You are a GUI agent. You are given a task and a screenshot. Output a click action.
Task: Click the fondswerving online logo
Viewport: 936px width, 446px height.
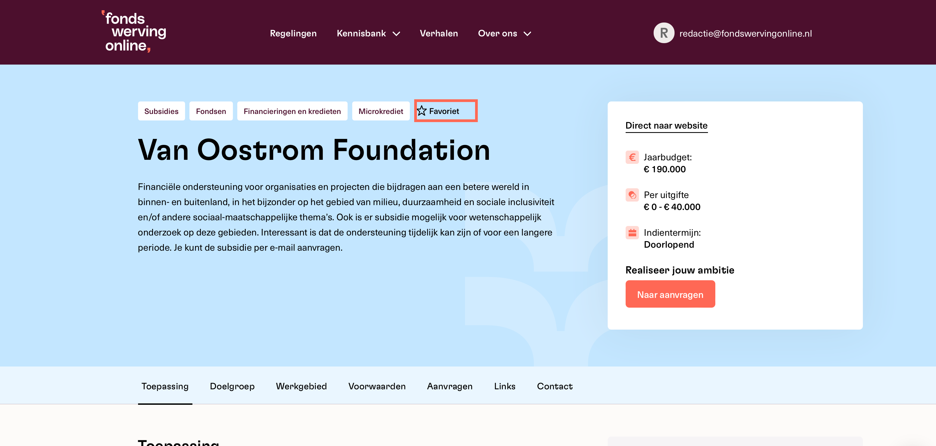[x=134, y=32]
